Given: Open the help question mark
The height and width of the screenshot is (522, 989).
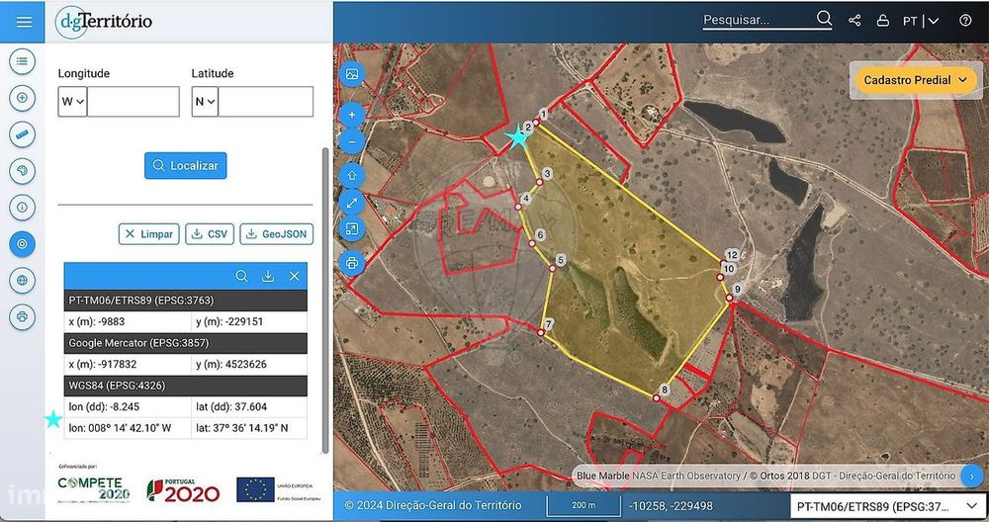Looking at the screenshot, I should (x=965, y=20).
